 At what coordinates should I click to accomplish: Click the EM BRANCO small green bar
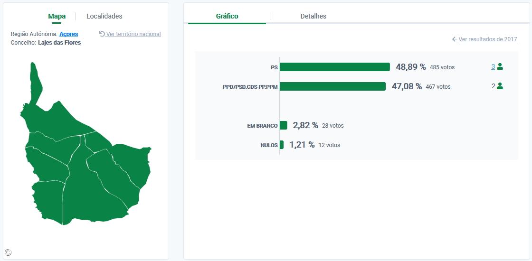[x=284, y=125]
